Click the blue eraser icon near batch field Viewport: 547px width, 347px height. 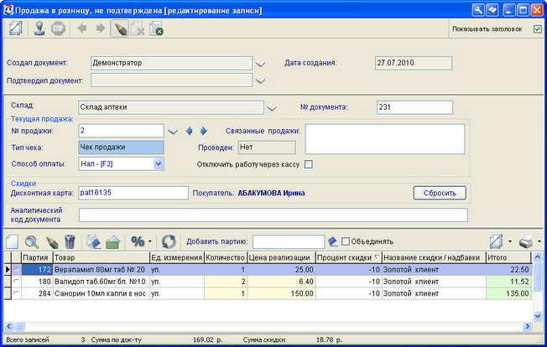333,241
